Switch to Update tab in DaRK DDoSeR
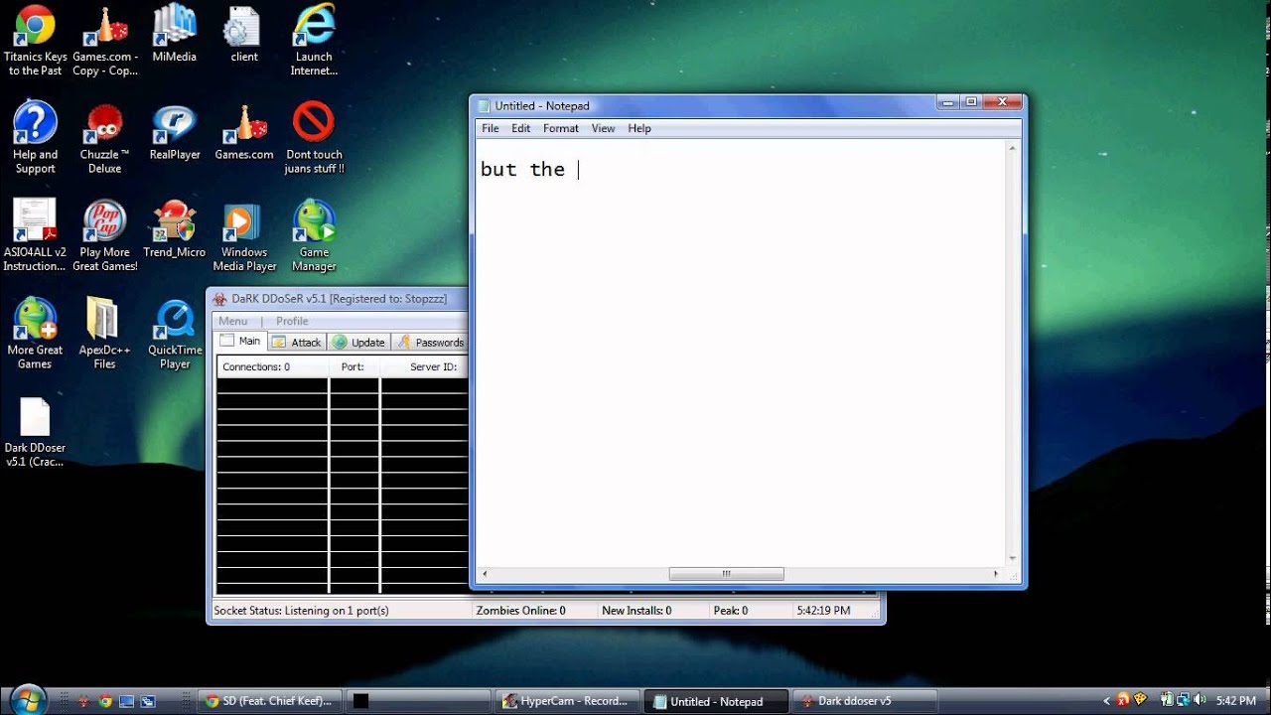The image size is (1271, 715). (358, 342)
